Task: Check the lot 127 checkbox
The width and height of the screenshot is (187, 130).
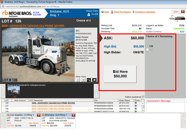Action: coord(147,50)
